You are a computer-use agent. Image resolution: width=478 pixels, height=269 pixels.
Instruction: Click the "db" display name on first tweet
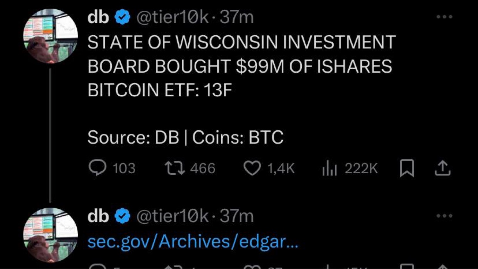(99, 18)
